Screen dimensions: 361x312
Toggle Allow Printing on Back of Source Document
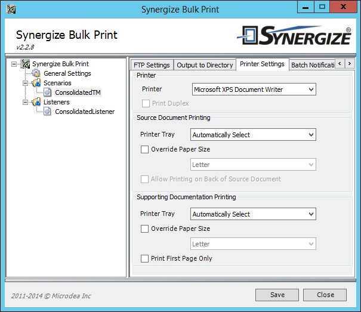144,179
